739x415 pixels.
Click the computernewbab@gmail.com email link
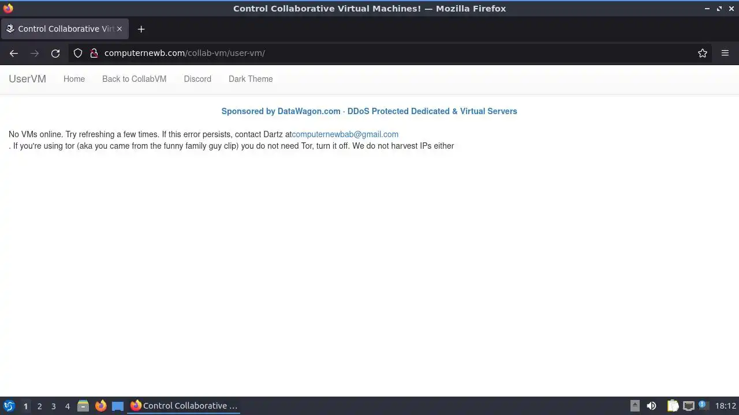pyautogui.click(x=345, y=134)
